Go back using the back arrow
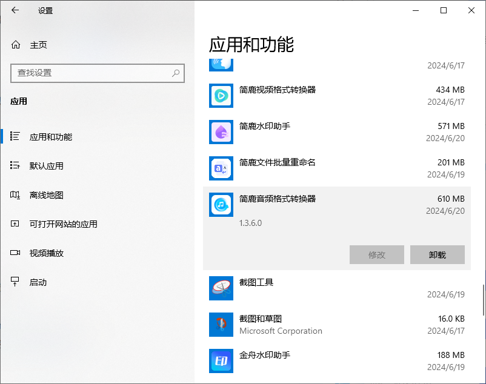 click(x=15, y=10)
